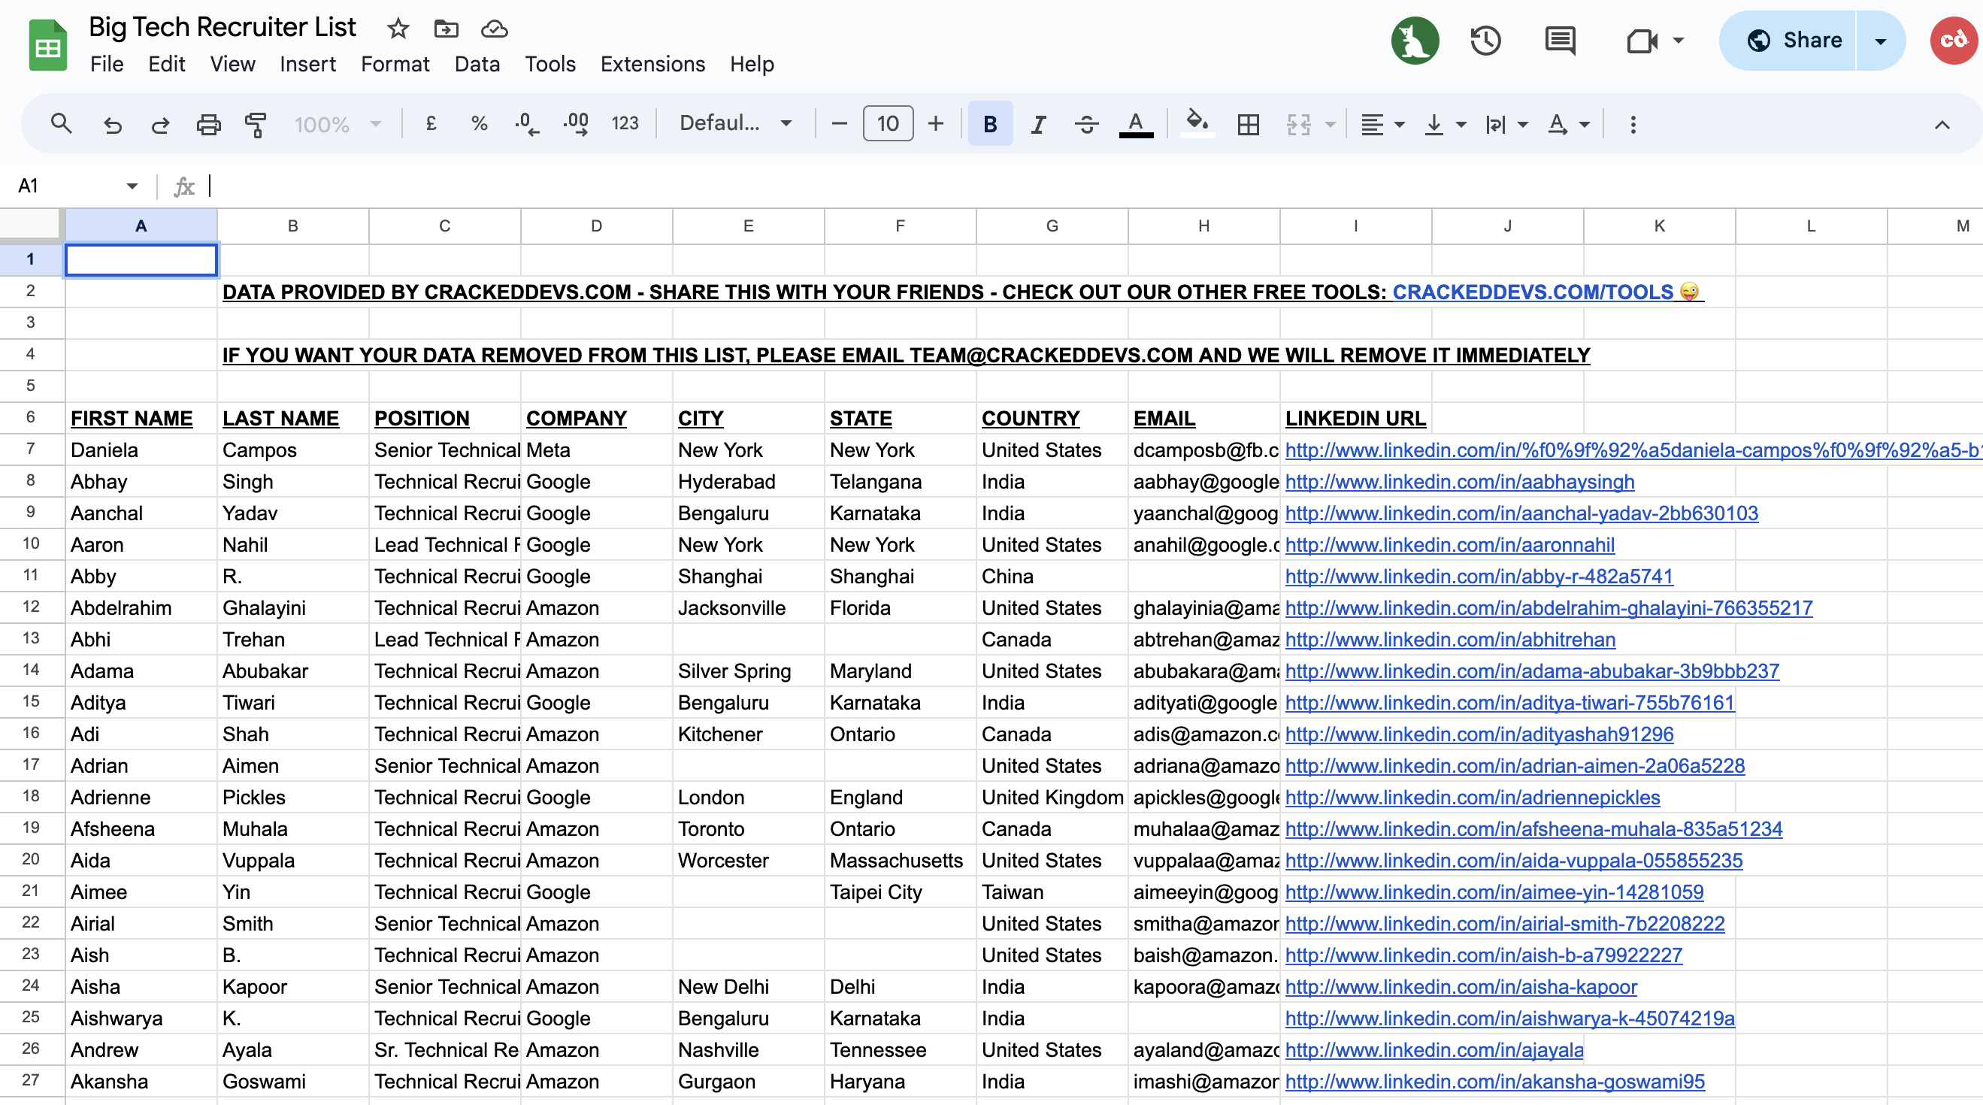Activate the paint format tool
Screen dimensions: 1983x1105
[x=256, y=124]
